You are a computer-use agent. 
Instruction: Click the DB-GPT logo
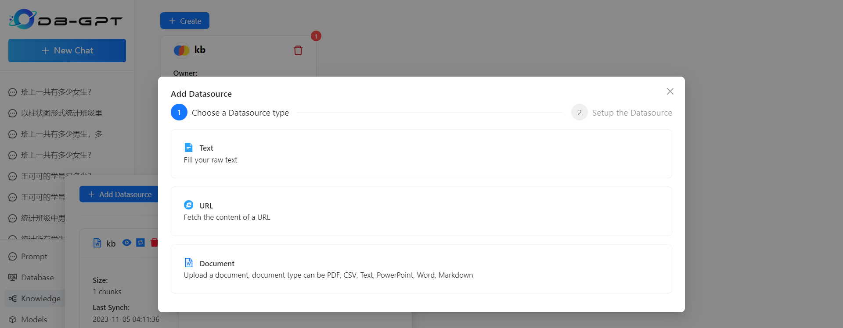(x=66, y=20)
